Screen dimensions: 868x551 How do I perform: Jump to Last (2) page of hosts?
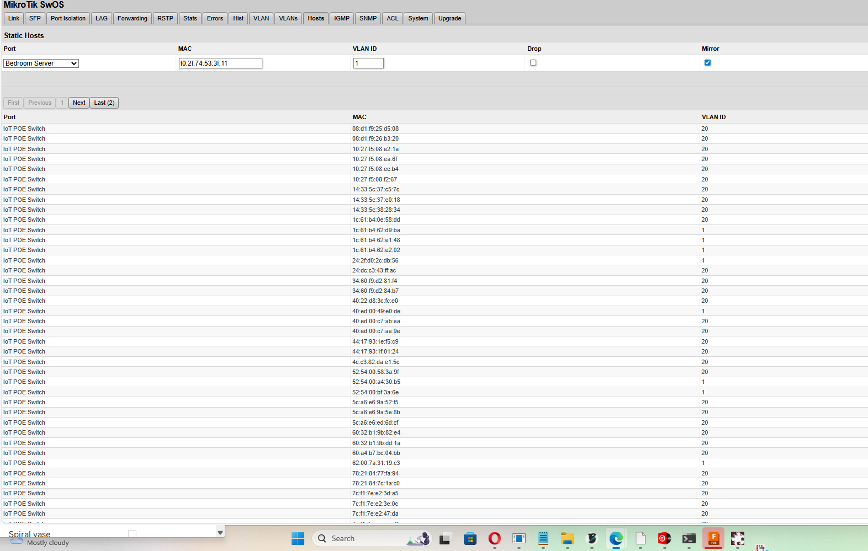coord(104,103)
